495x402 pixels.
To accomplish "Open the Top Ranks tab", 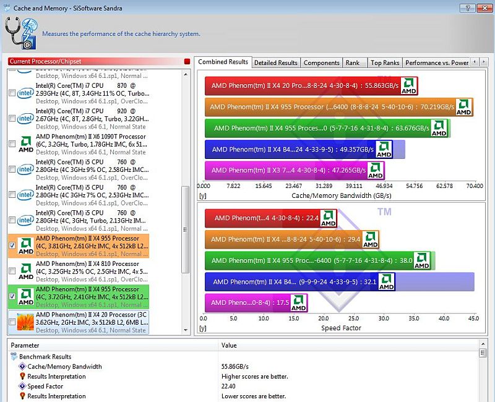I will 385,63.
